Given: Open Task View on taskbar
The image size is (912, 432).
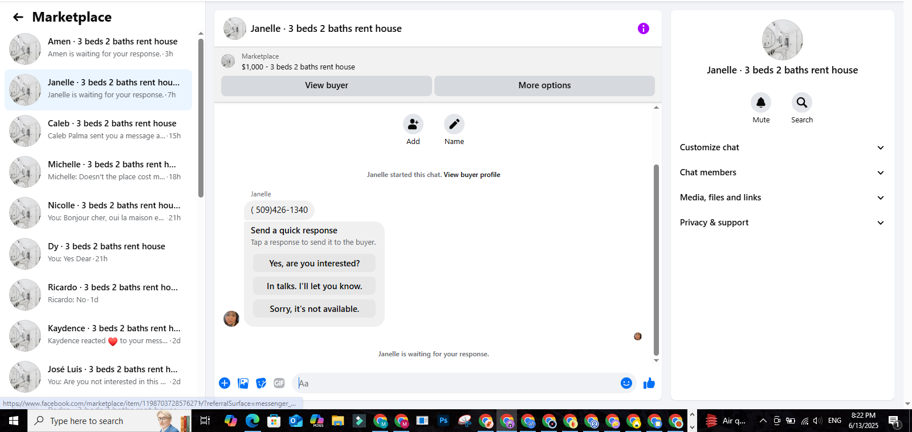Looking at the screenshot, I should 205,421.
